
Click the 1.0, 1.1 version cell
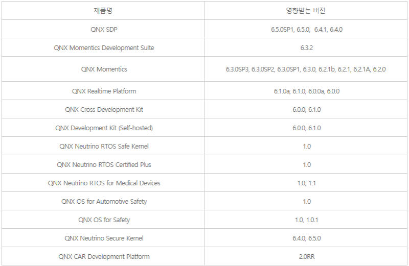tap(306, 183)
